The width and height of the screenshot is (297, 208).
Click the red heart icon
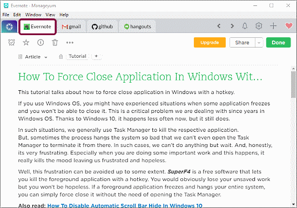(x=289, y=26)
